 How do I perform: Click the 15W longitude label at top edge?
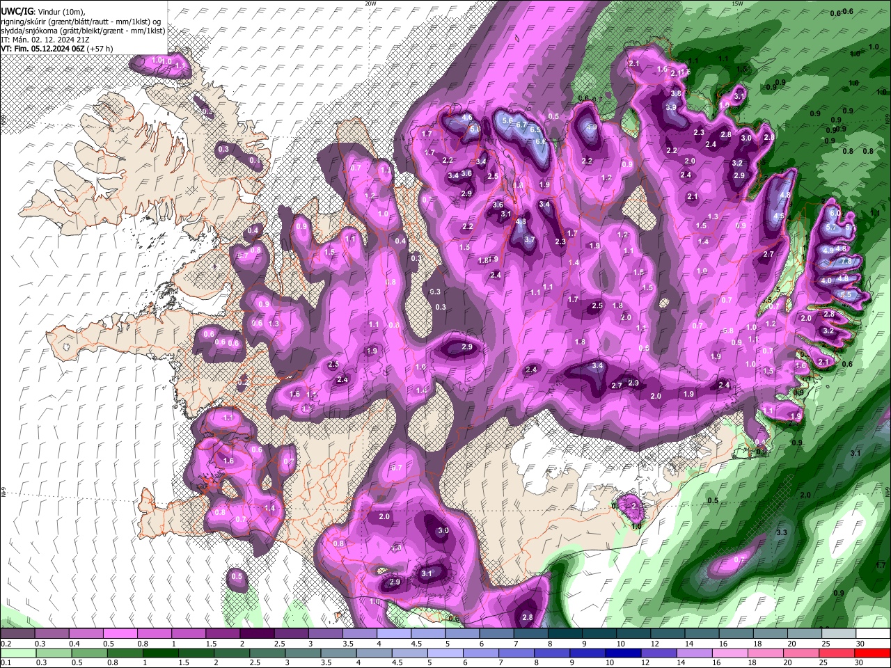click(x=738, y=3)
